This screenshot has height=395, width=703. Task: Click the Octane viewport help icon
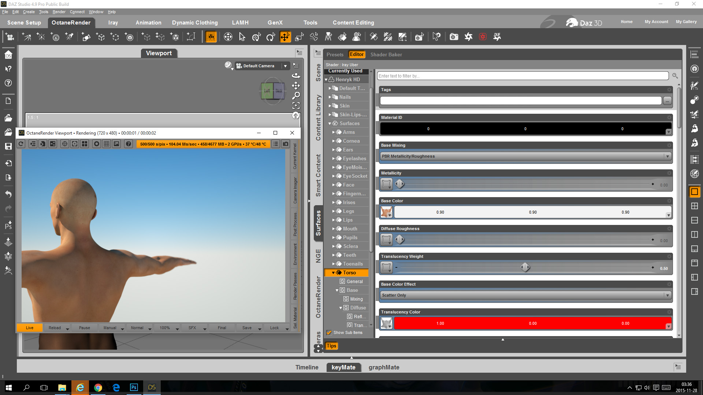coord(129,144)
